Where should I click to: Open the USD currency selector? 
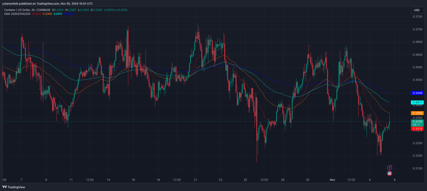pos(417,10)
